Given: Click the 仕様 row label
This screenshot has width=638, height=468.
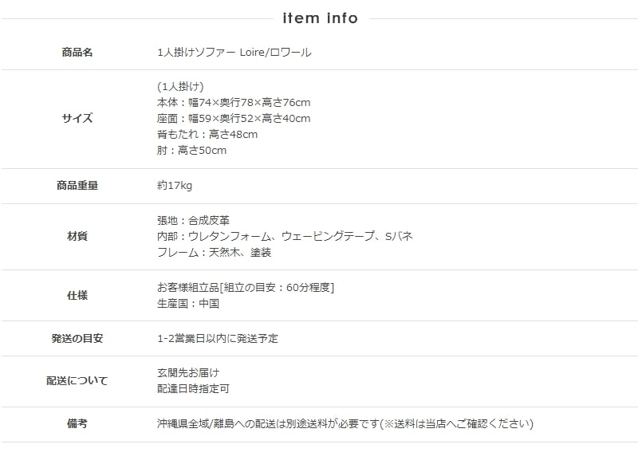Looking at the screenshot, I should point(77,296).
